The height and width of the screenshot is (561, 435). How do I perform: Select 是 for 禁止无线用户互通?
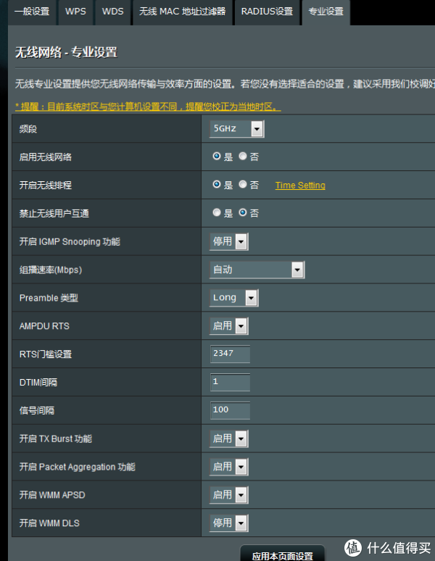click(x=217, y=213)
